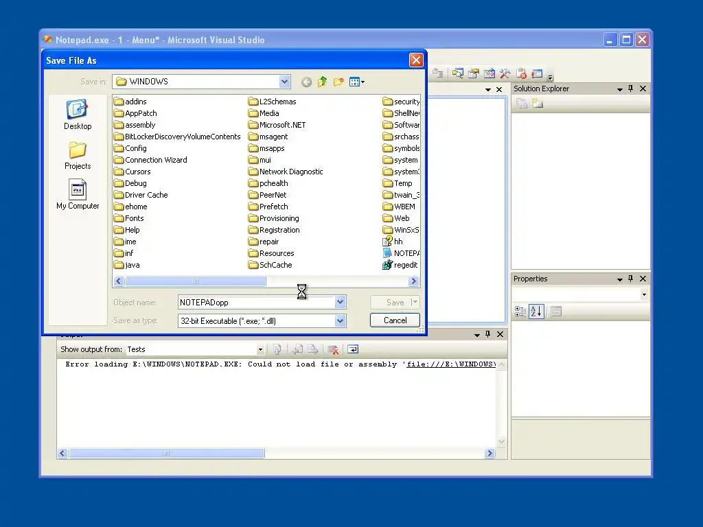Select the AppPatch folder
This screenshot has width=703, height=527.
[135, 113]
